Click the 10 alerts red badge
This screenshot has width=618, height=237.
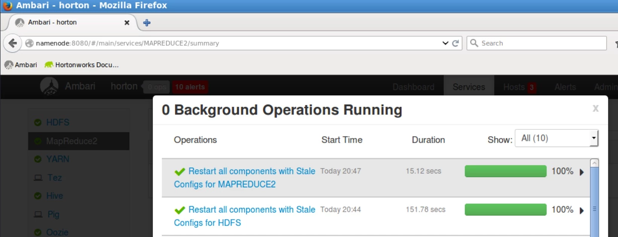click(190, 87)
